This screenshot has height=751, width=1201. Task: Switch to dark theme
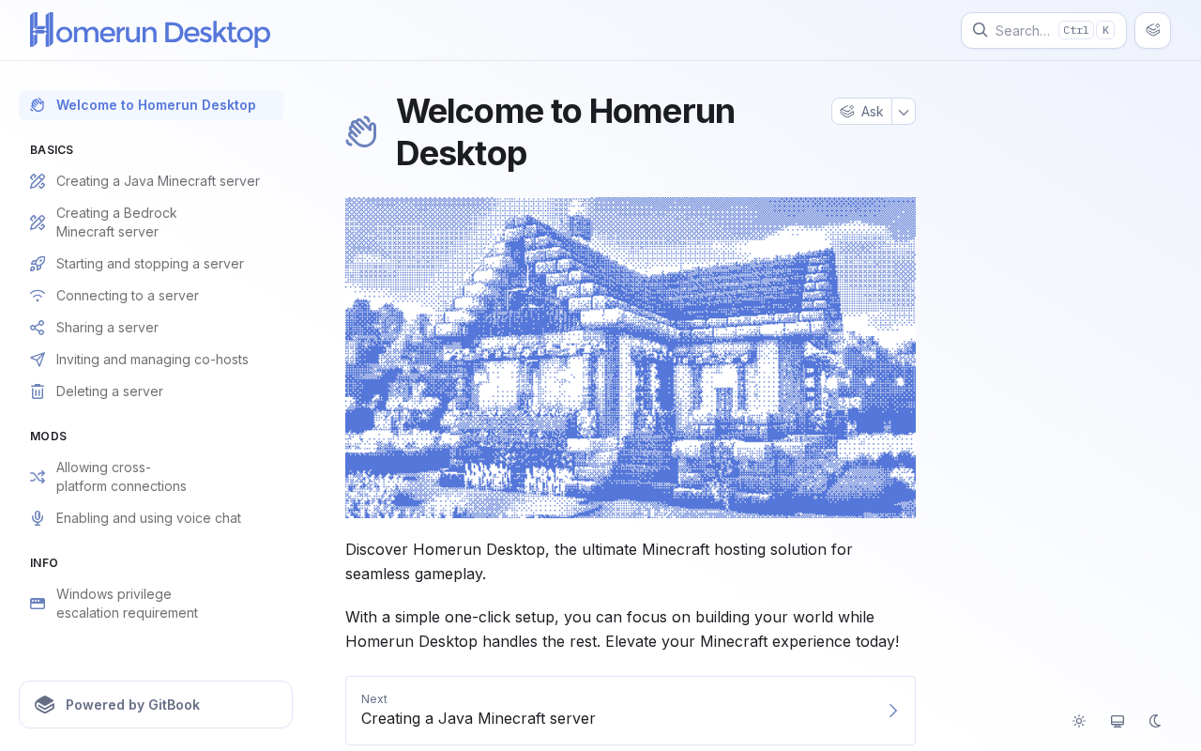[1156, 721]
